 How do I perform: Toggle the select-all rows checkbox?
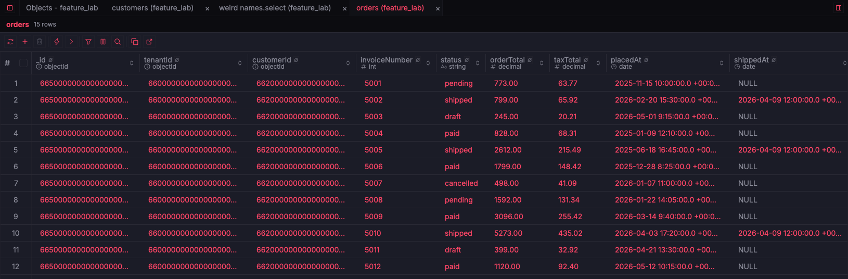23,63
